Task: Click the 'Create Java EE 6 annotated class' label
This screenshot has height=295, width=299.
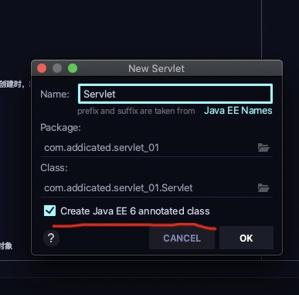Action: tap(135, 211)
